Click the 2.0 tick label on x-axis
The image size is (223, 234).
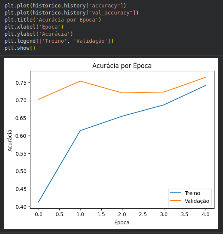pyautogui.click(x=122, y=214)
